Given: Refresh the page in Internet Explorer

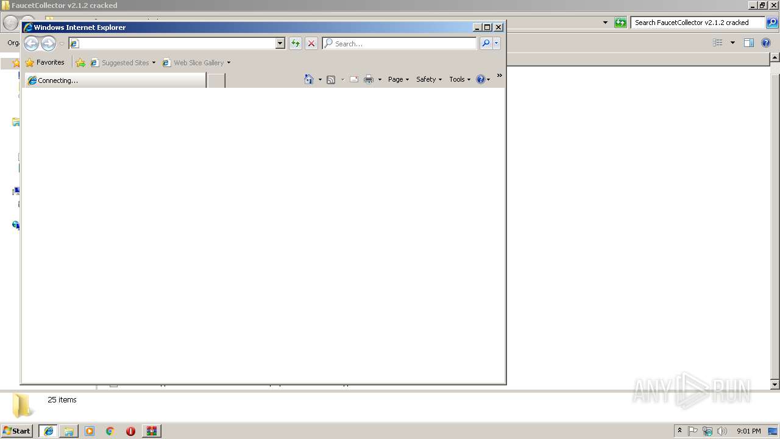Looking at the screenshot, I should [x=296, y=43].
